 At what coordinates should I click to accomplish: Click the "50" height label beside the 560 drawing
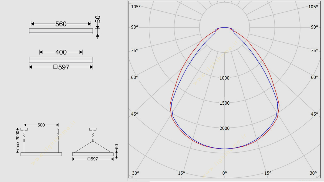point(98,19)
